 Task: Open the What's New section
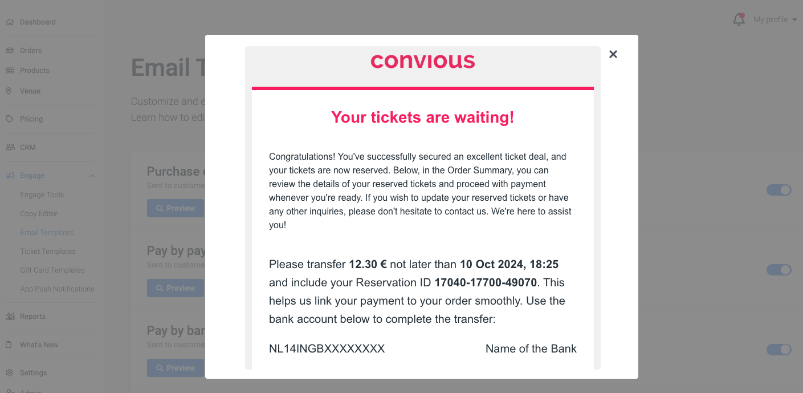(39, 345)
